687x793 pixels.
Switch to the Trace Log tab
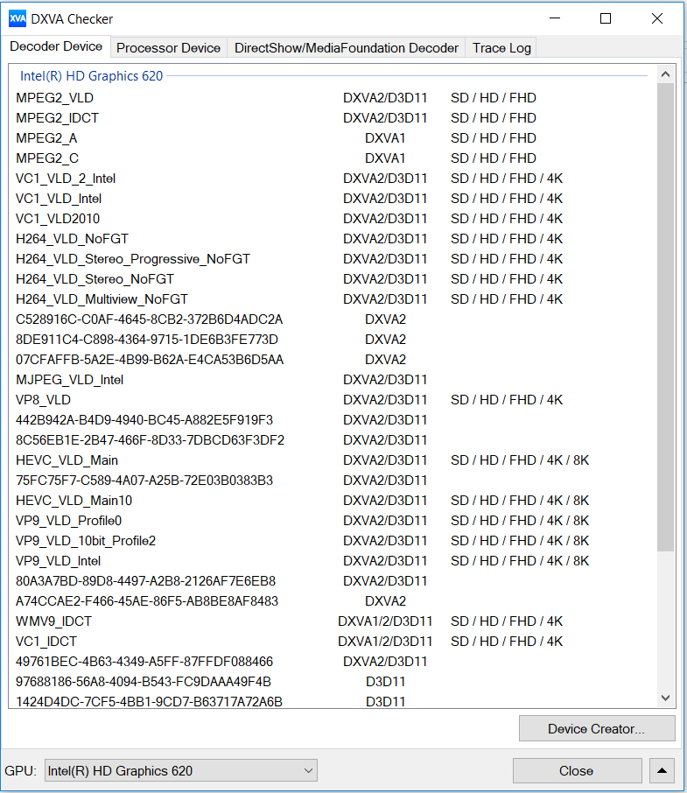click(501, 48)
